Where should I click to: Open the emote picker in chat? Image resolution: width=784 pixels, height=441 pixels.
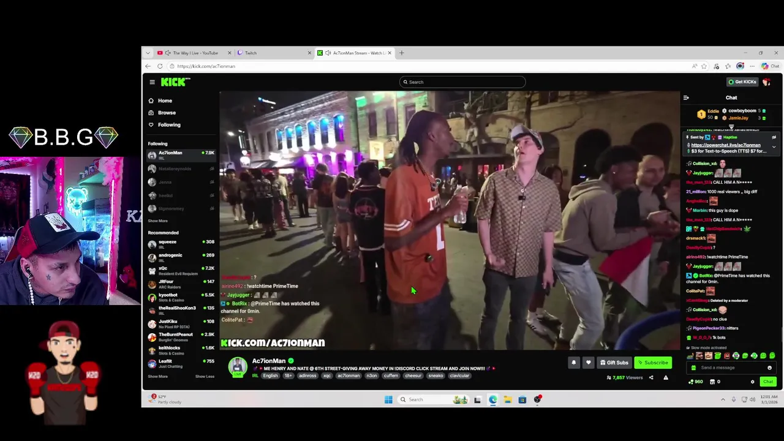click(x=769, y=367)
